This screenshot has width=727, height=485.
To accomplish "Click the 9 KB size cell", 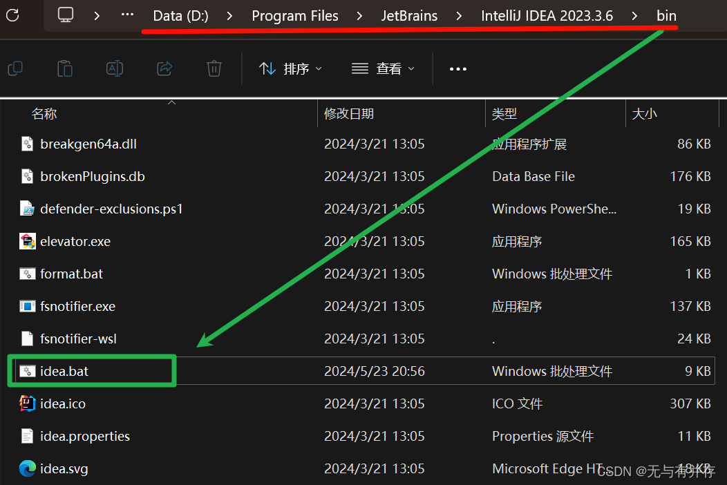I will 698,371.
